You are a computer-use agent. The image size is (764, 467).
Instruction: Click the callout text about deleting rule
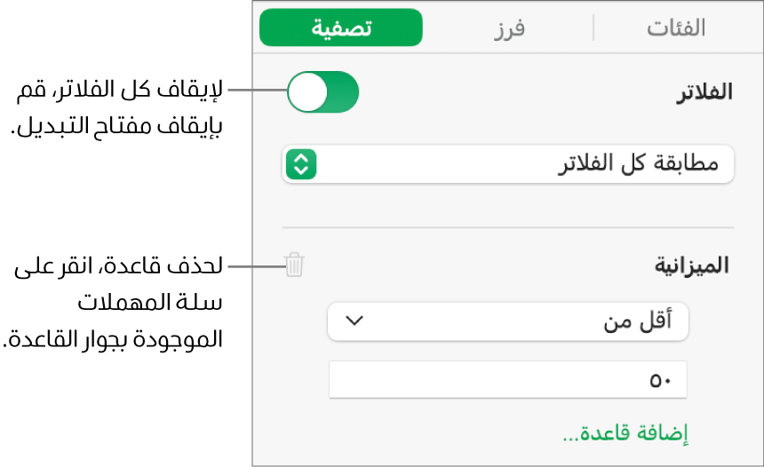point(114,302)
